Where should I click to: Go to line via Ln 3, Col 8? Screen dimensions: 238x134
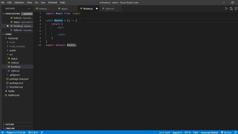(x=164, y=133)
